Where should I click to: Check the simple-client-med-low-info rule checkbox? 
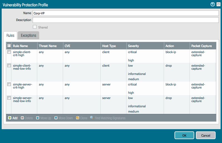coord(9,66)
